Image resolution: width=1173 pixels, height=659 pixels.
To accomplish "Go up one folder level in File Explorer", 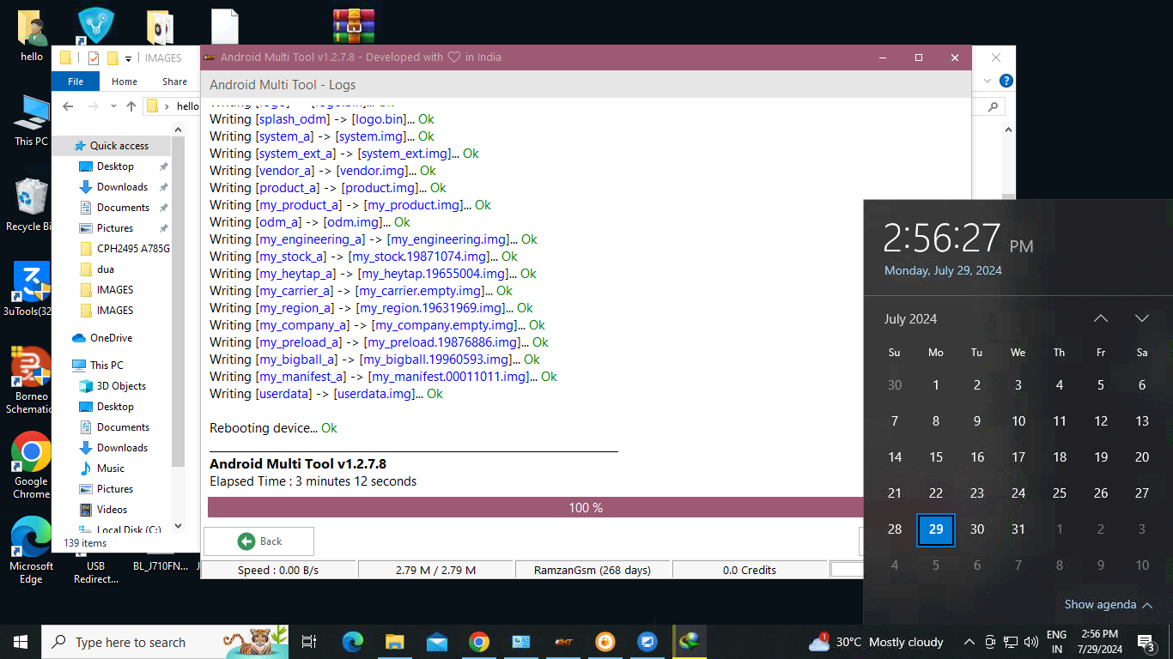I will pos(131,106).
